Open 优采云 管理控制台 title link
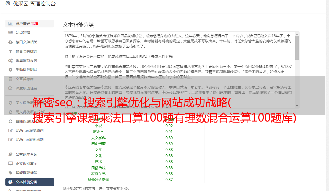Viewport: 329px width, 191px height. 34,4
